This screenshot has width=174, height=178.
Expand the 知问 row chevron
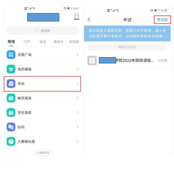(x=78, y=127)
